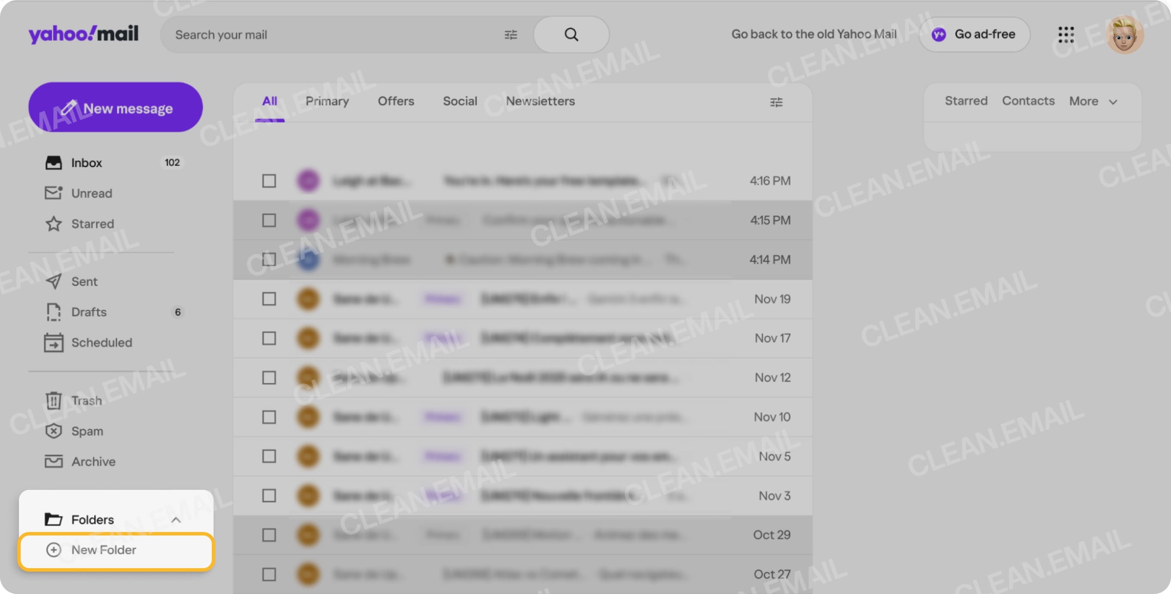Screen dimensions: 1171x594
Task: Open the Starred tab in right panel
Action: (966, 100)
